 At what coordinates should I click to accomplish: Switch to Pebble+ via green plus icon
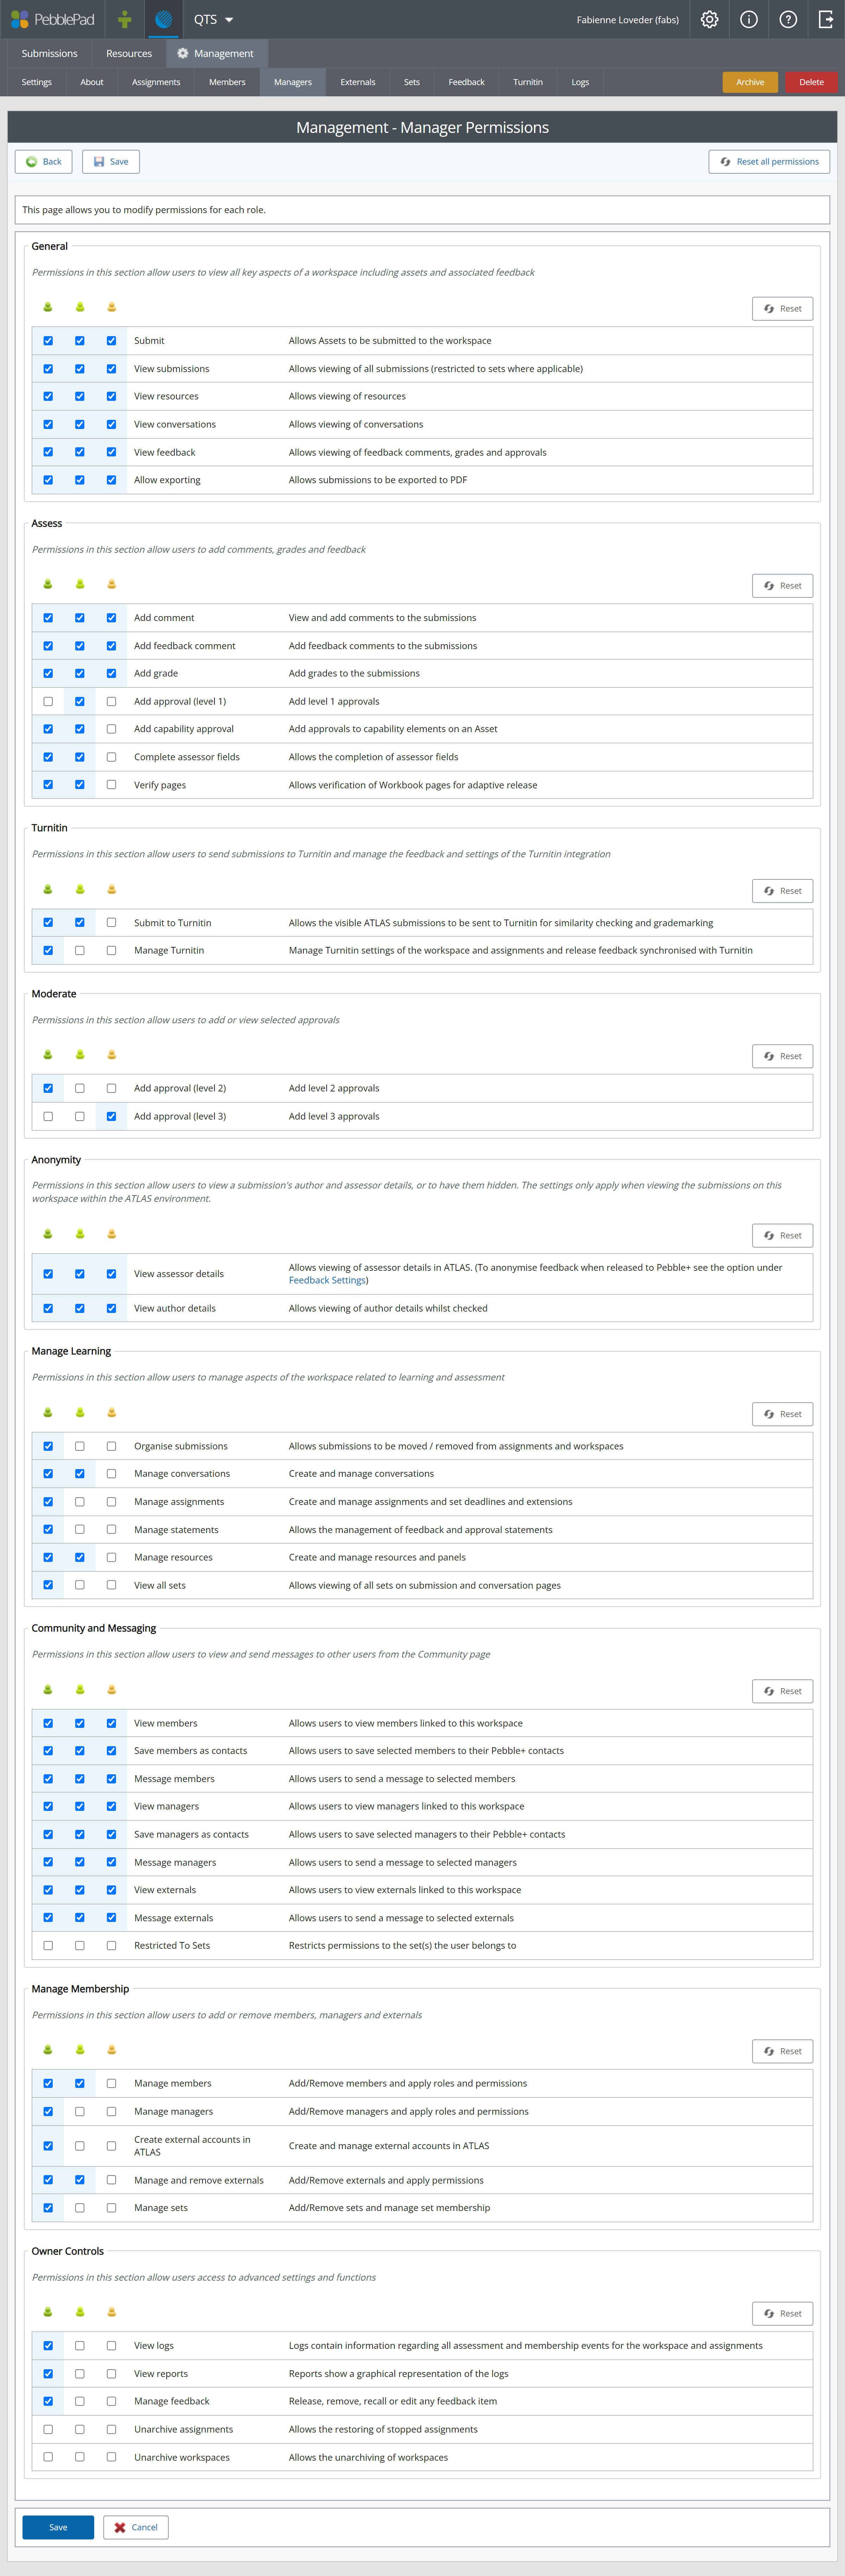tap(124, 19)
